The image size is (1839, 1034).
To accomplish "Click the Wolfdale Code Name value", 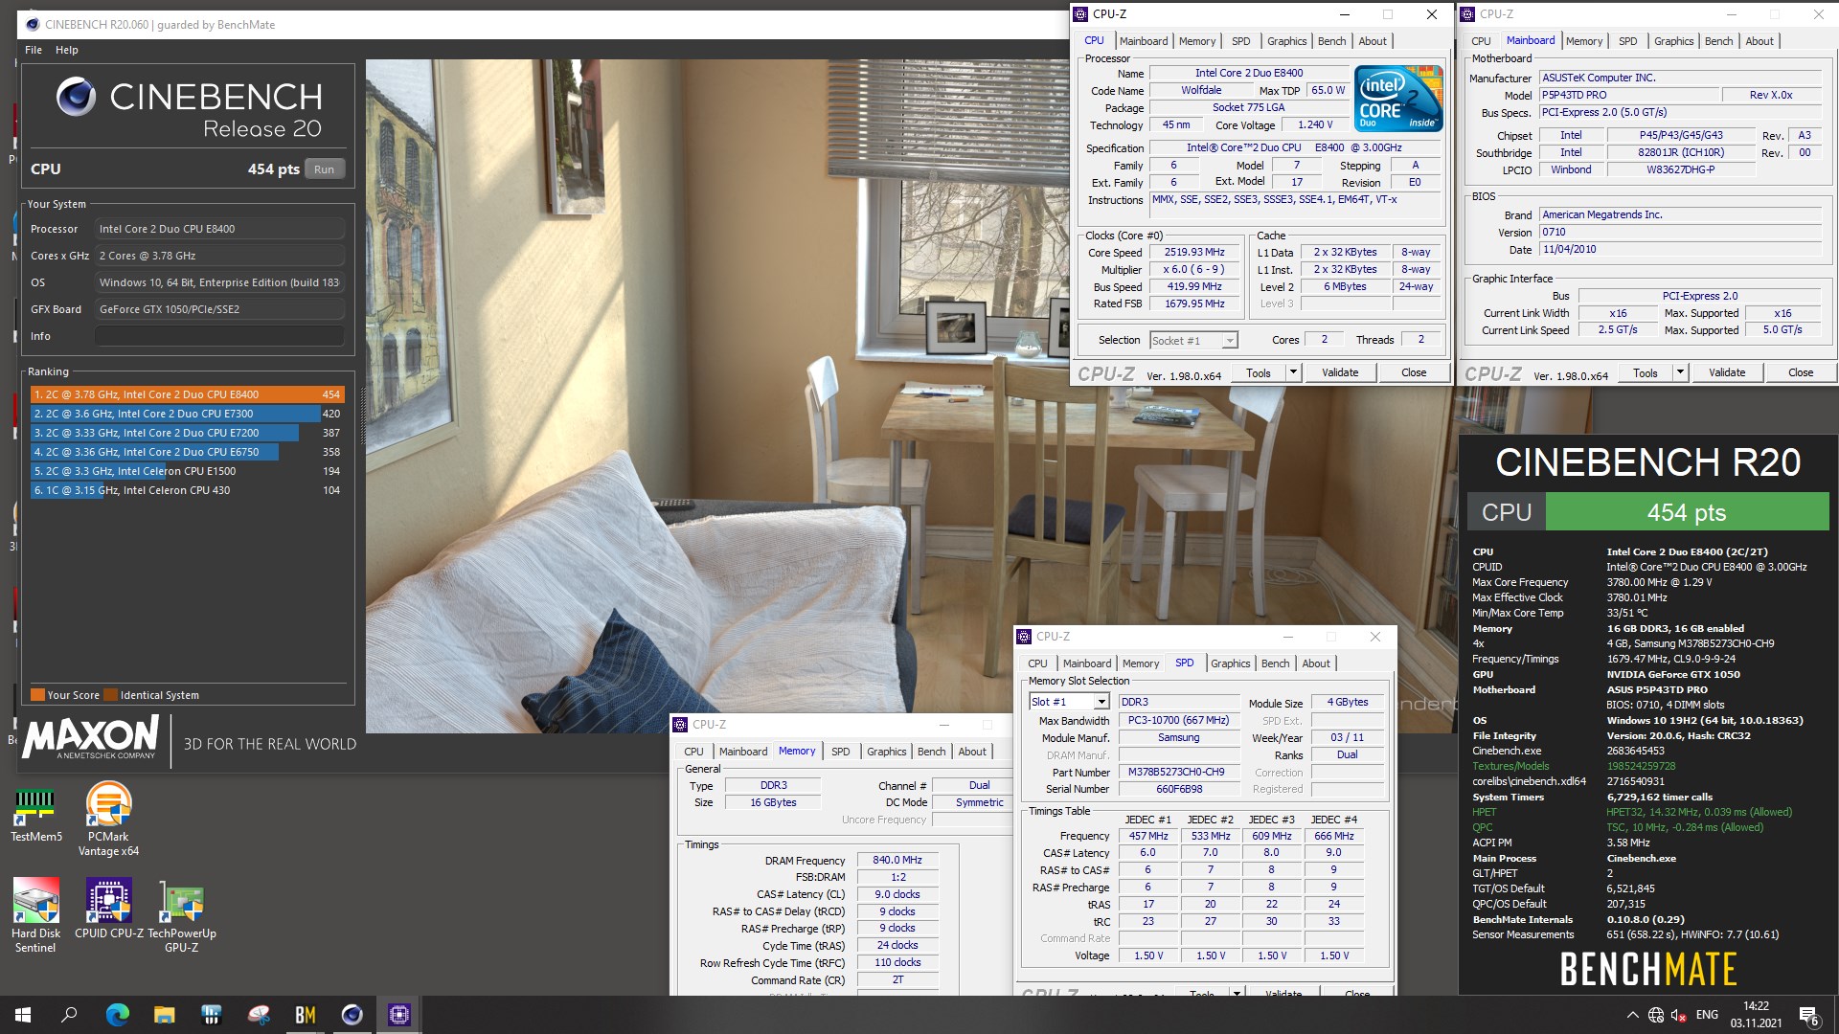I will [1201, 90].
